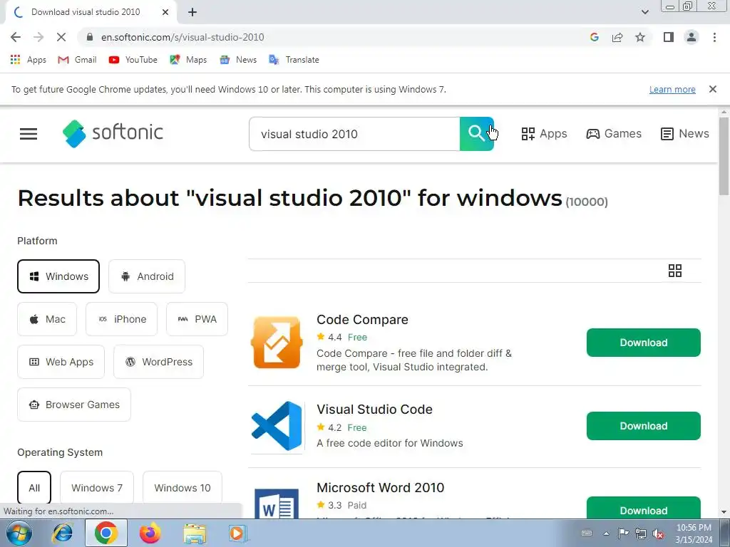Switch results to grid view icon
This screenshot has height=547, width=730.
tap(674, 271)
